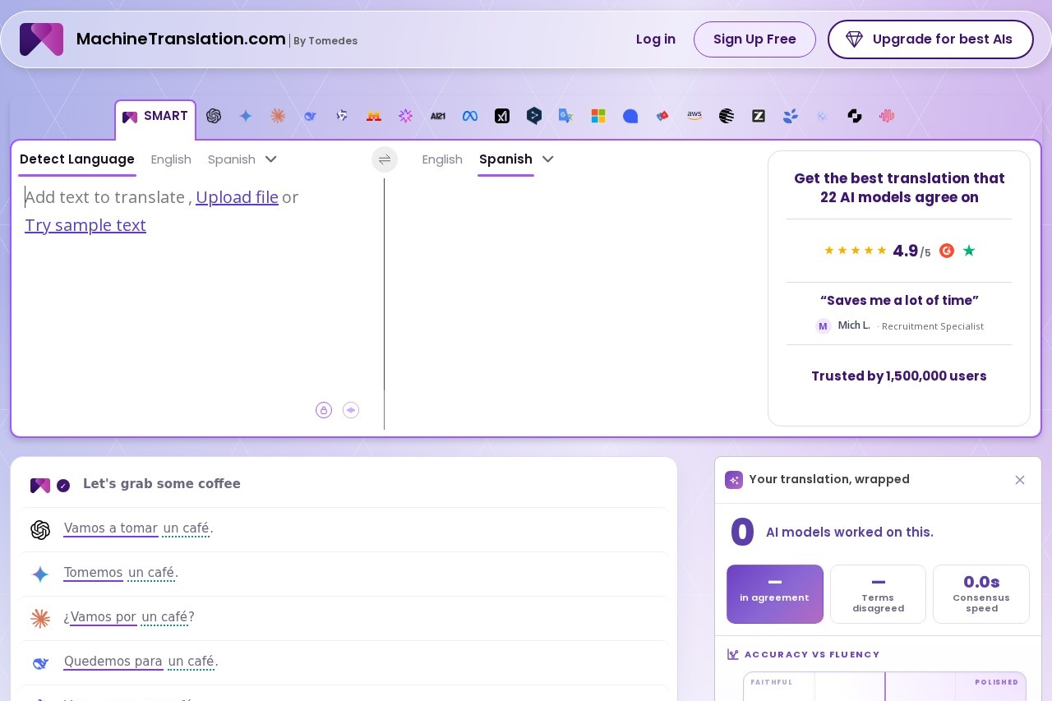Select the Mistral engine icon
Viewport: 1052px width, 701px height.
pyautogui.click(x=374, y=116)
